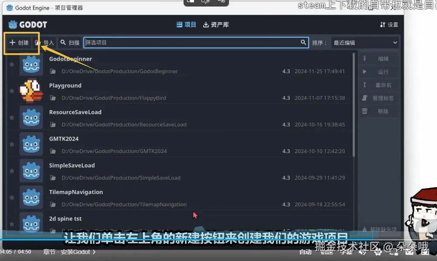Click the date 2024-10-16 19:38:45

(320, 125)
